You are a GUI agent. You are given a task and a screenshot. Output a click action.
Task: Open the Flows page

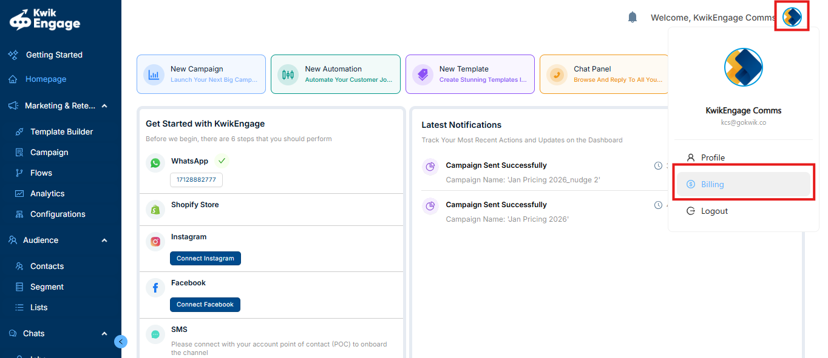point(41,173)
